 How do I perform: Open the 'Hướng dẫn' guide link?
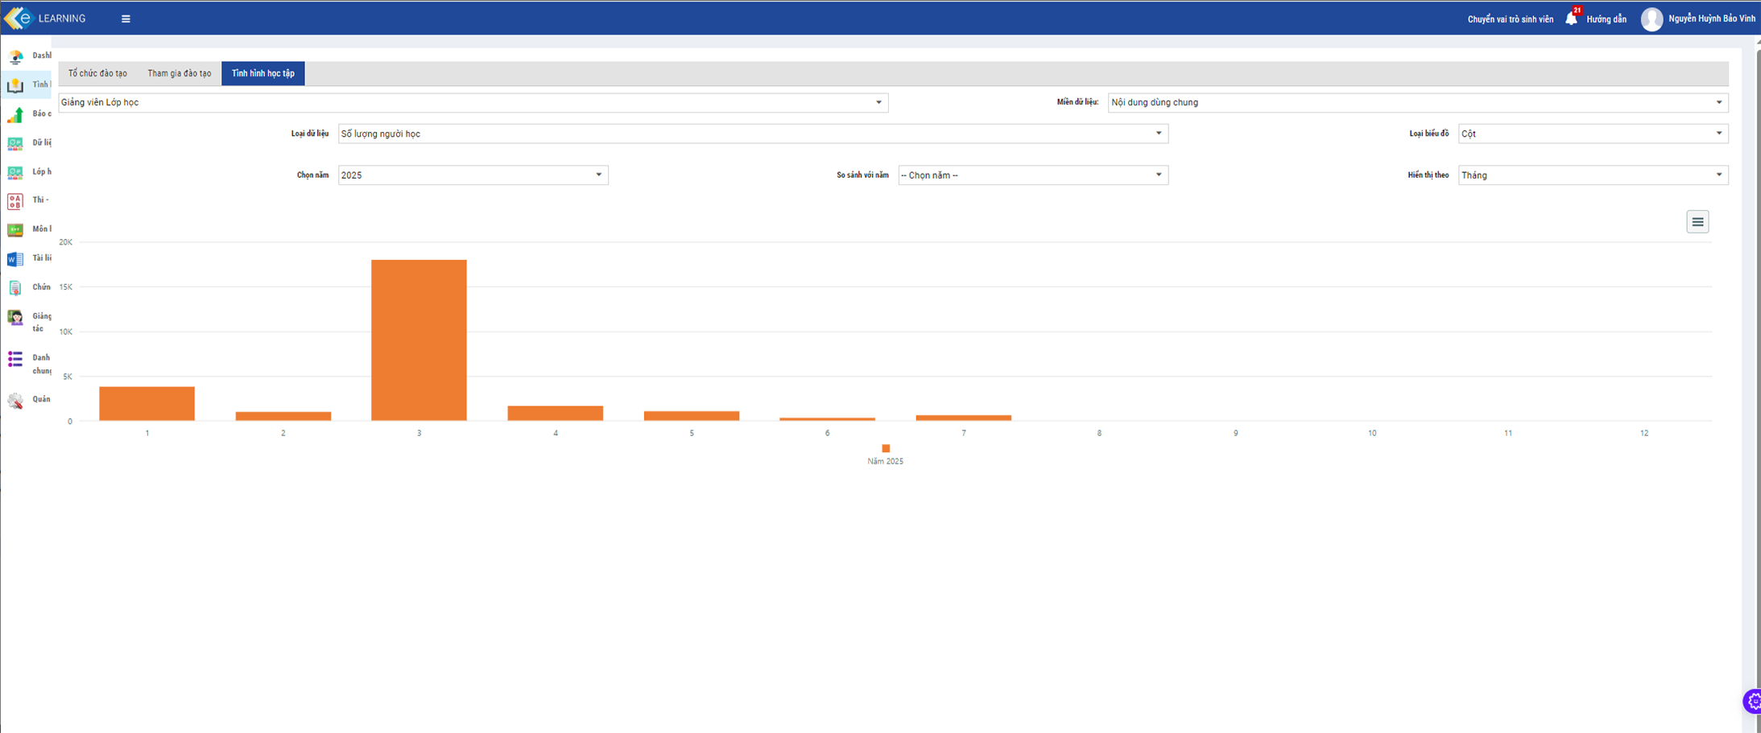click(1606, 19)
